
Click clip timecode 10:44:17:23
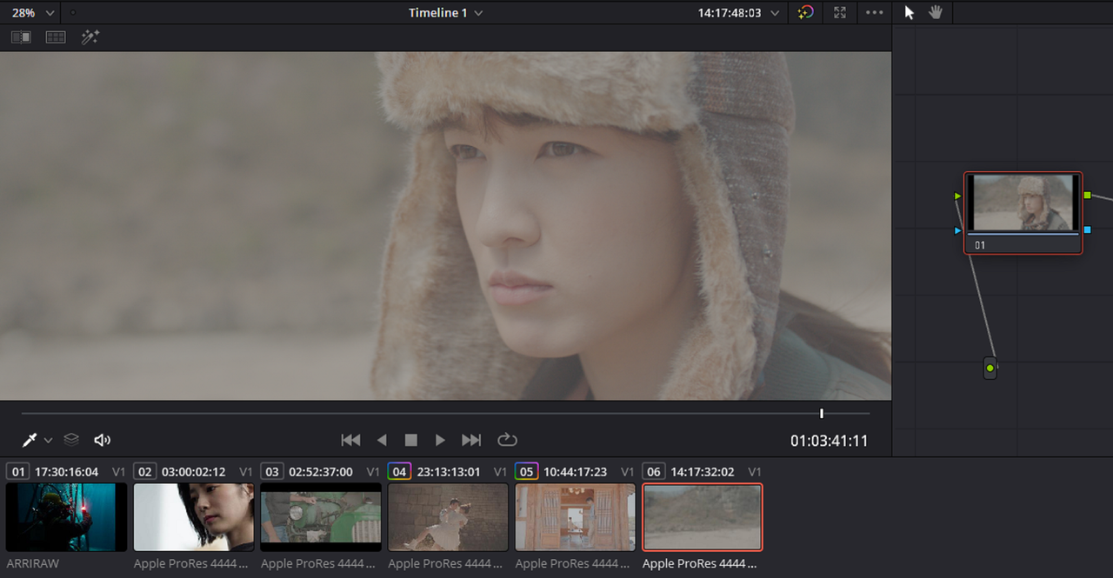point(575,472)
